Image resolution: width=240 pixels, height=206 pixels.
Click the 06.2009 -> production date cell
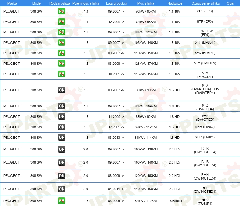pyautogui.click(x=116, y=176)
